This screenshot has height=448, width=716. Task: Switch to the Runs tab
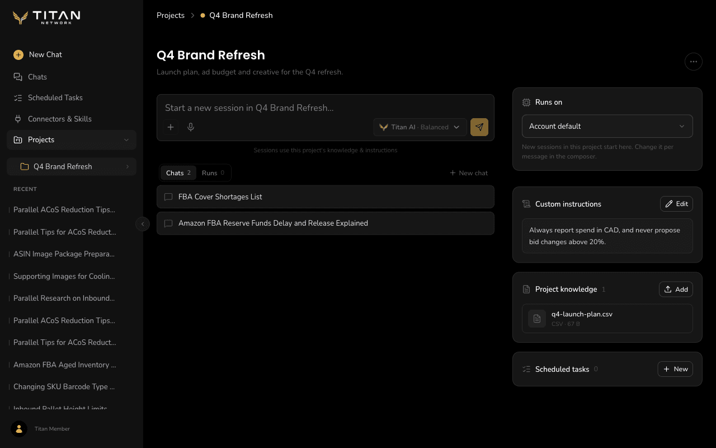click(x=213, y=173)
